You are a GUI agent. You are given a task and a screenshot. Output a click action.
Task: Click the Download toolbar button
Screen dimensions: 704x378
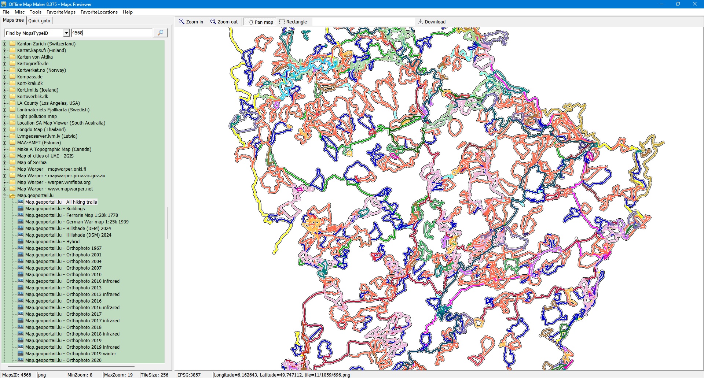tap(432, 22)
